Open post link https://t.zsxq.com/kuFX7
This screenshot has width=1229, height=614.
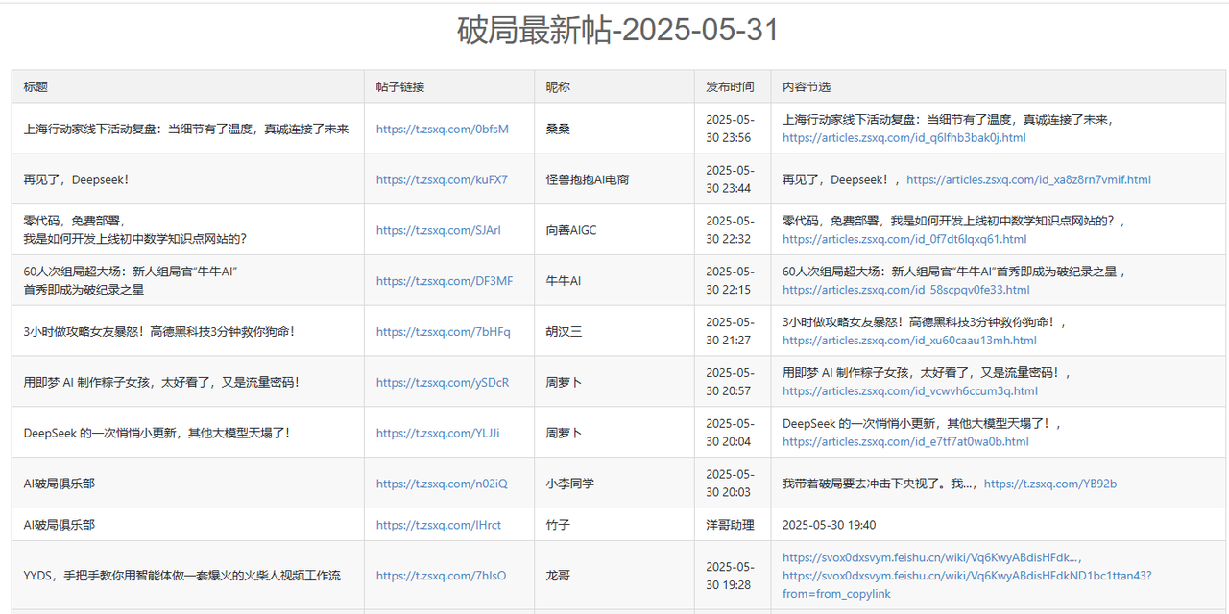click(442, 179)
